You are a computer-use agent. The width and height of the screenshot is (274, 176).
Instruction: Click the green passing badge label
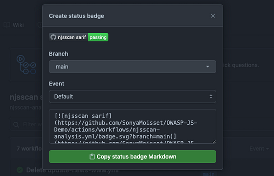point(98,37)
